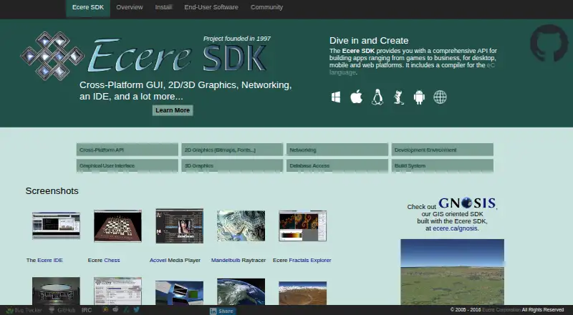Open the GNOSIS terrain preview image
The height and width of the screenshot is (315, 573).
pyautogui.click(x=453, y=272)
